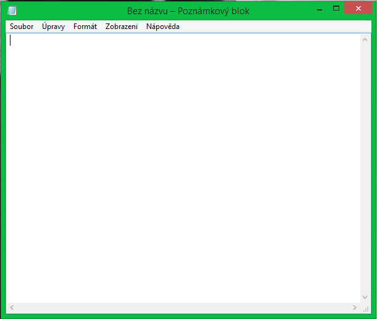Open the Nápověda menu
Viewport: 377px width, 319px height.
(x=163, y=27)
